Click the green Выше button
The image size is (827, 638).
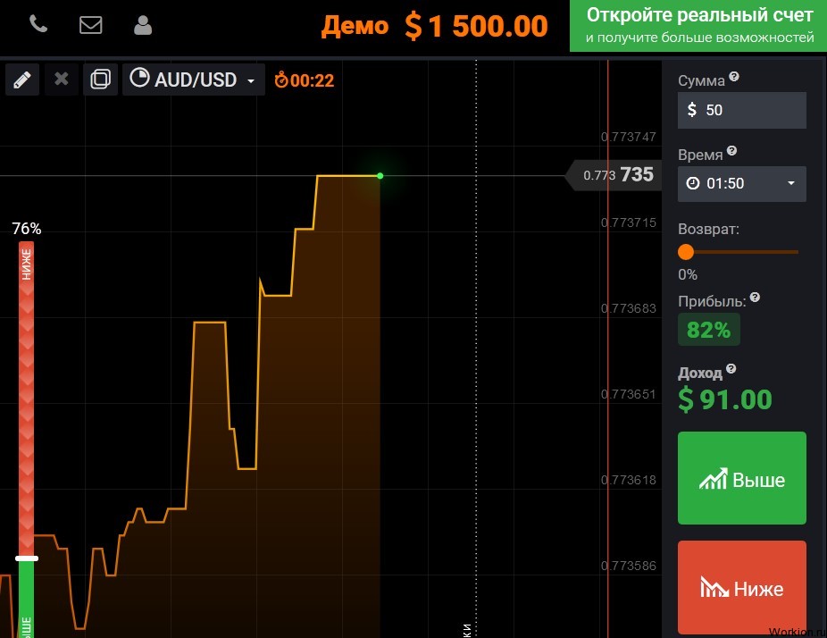[x=741, y=478]
